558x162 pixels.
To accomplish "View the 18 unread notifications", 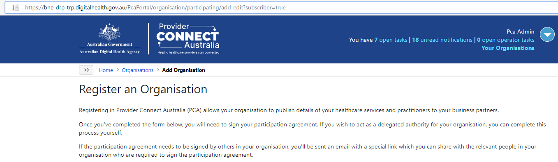I will [x=442, y=40].
